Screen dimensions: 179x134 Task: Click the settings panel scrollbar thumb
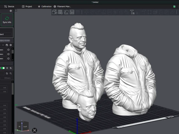pyautogui.click(x=13, y=89)
